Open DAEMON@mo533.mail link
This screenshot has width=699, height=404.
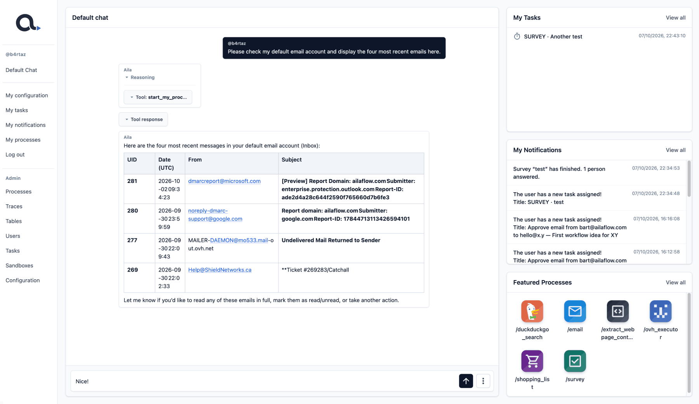point(239,240)
